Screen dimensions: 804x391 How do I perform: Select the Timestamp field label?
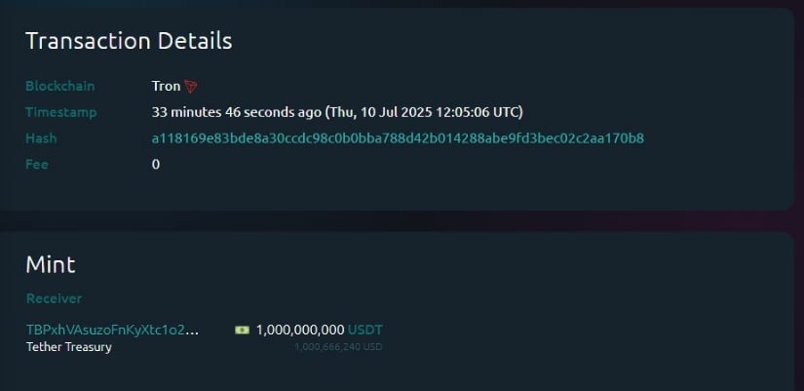click(x=61, y=112)
